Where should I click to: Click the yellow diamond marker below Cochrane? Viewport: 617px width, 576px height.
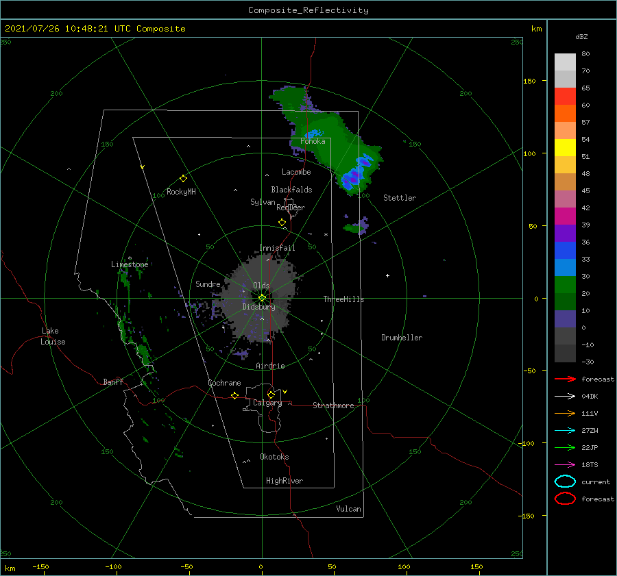[x=235, y=395]
